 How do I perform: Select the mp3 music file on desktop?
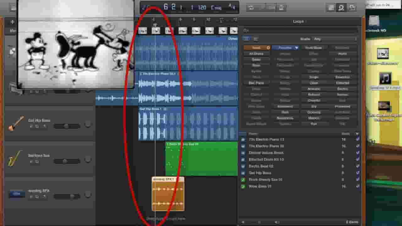point(385,81)
